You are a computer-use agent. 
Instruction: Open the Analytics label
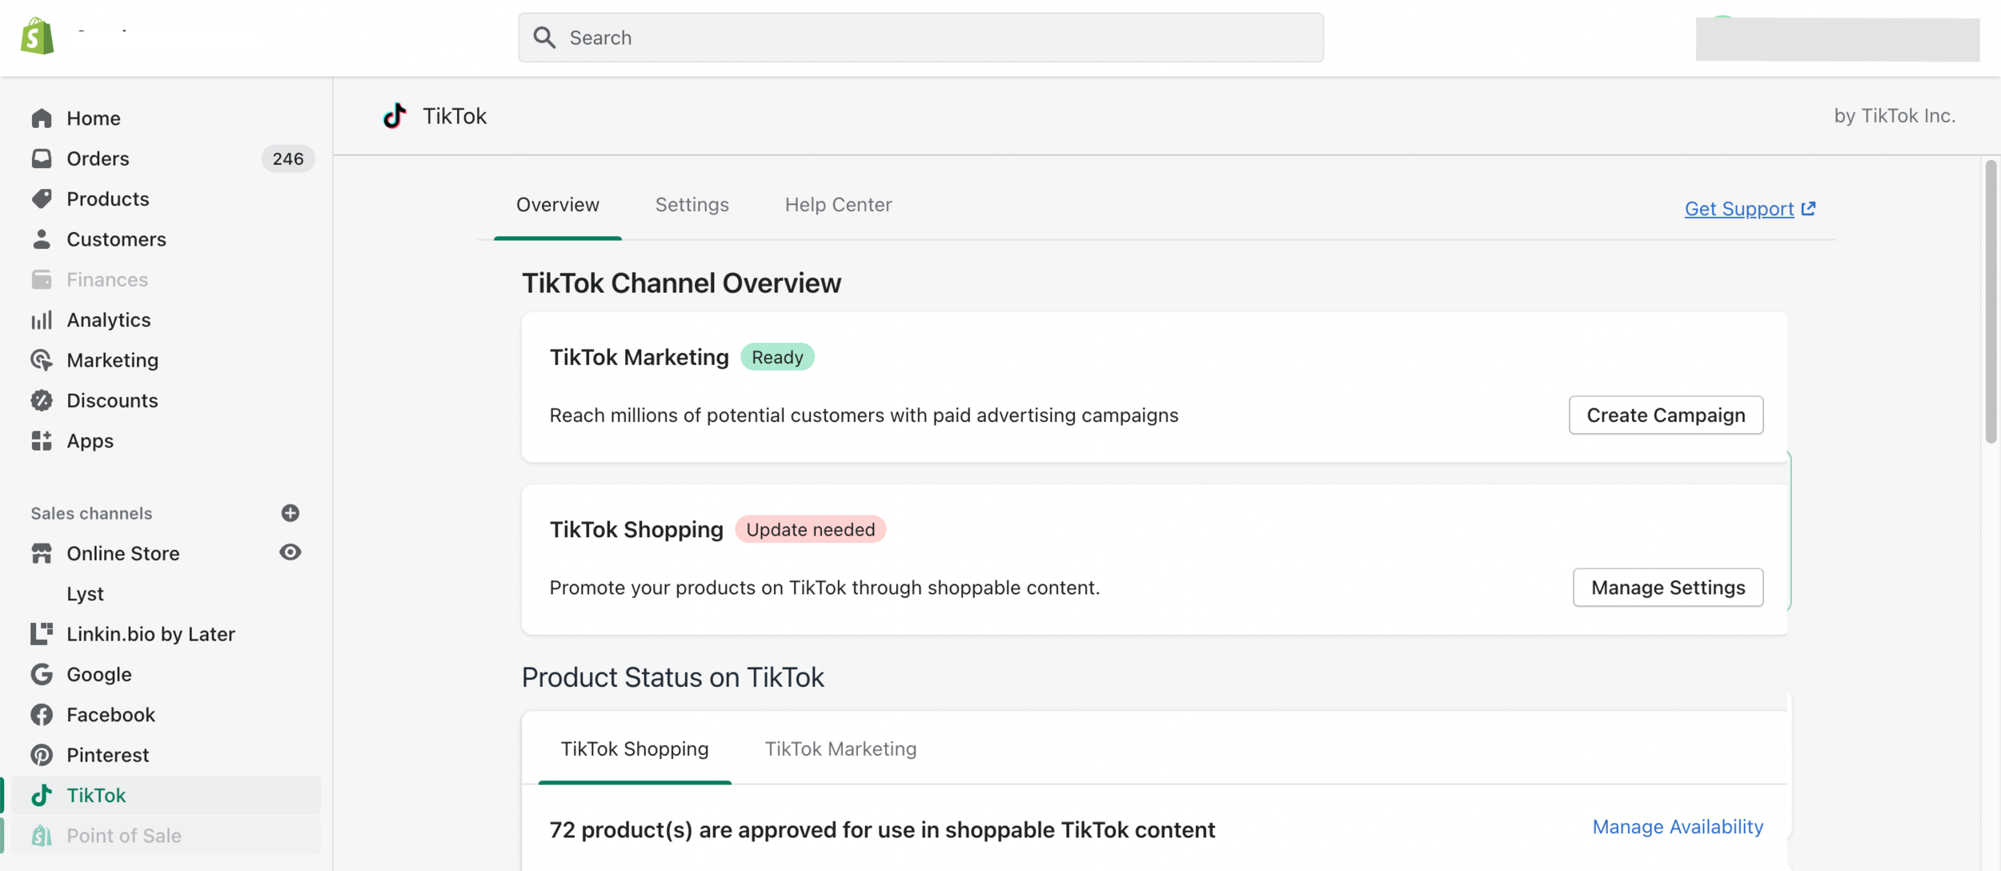coord(109,319)
